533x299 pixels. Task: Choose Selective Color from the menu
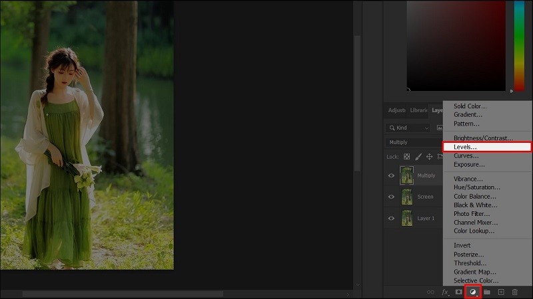[476, 280]
